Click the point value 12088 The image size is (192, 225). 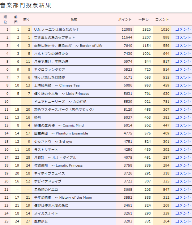click(x=127, y=30)
